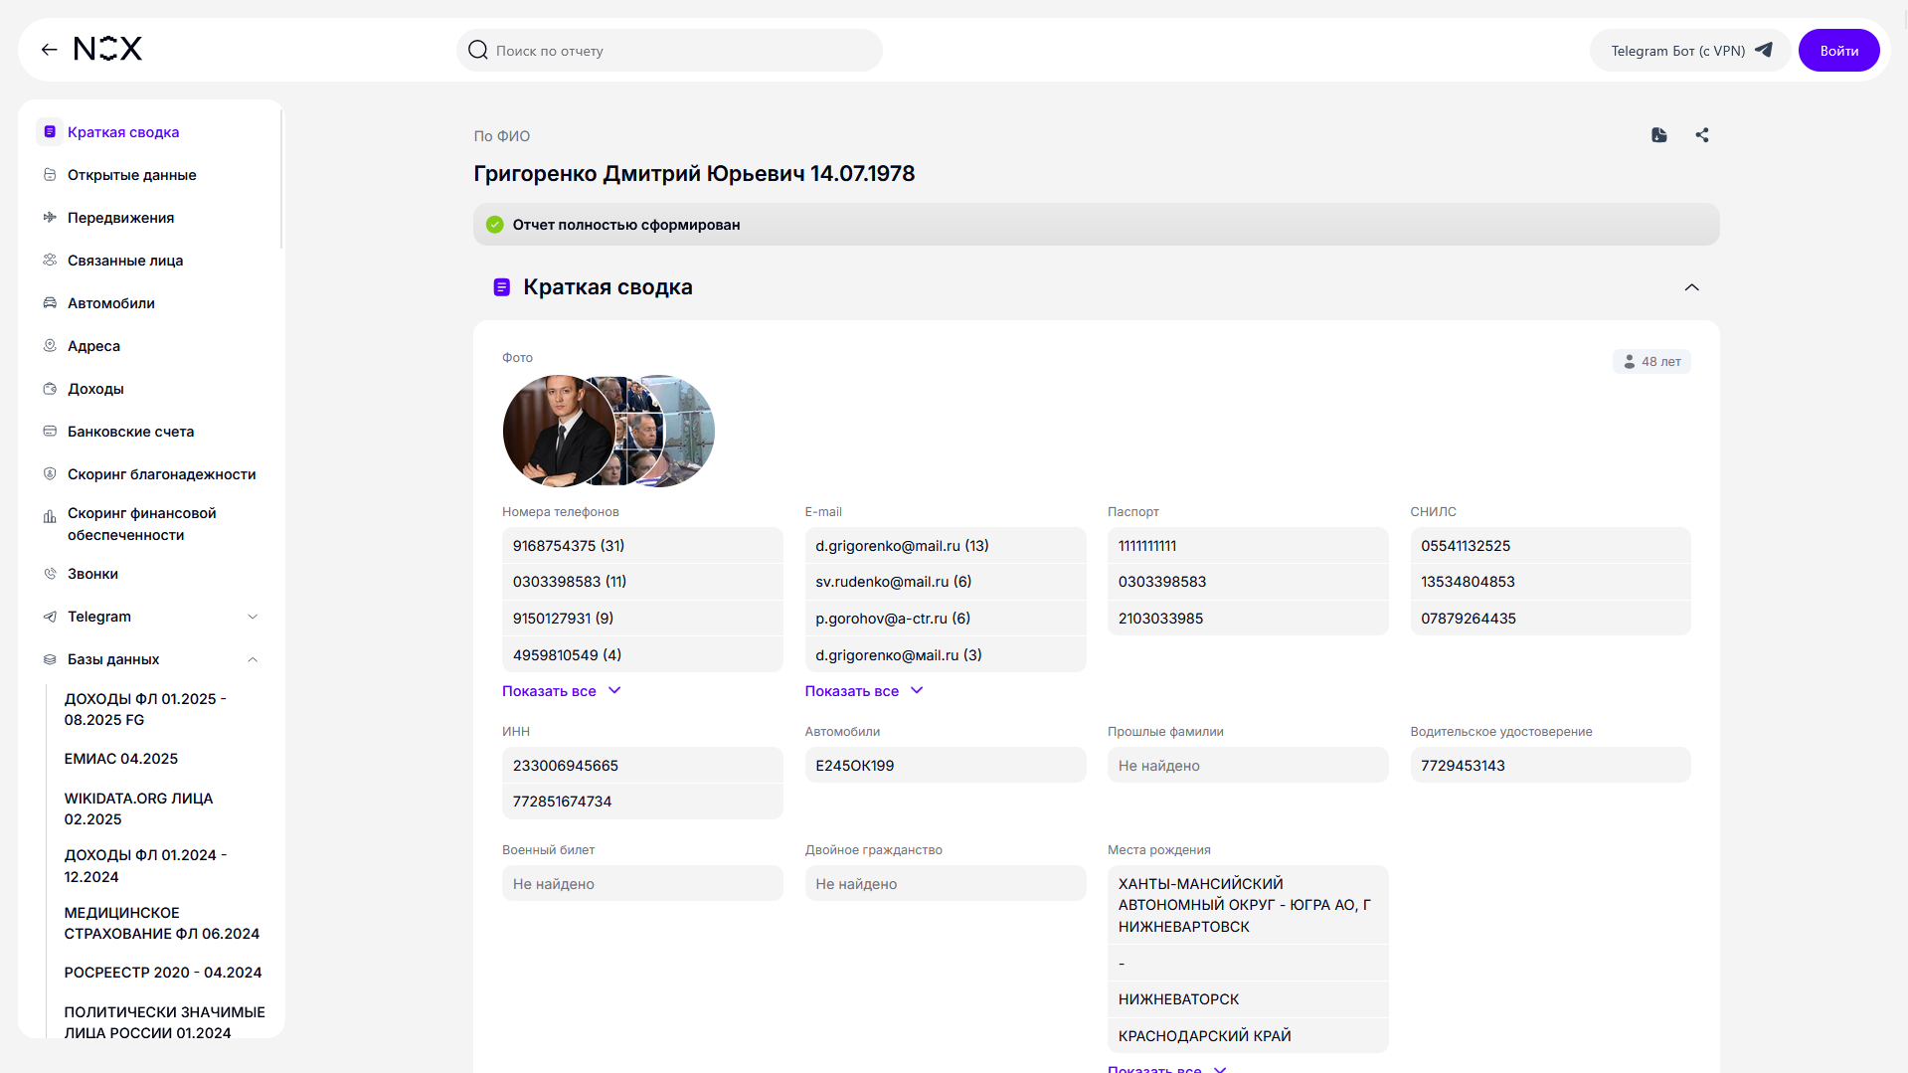
Task: Click the back arrow icon
Action: 49,50
